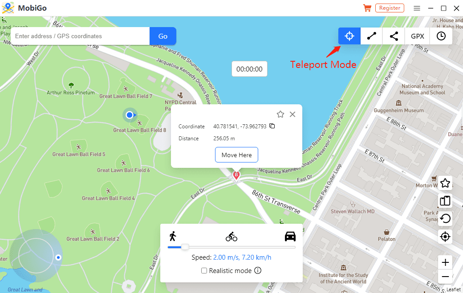Viewport: 463px width, 293px height.
Task: Select the driving car speed icon
Action: (x=290, y=237)
